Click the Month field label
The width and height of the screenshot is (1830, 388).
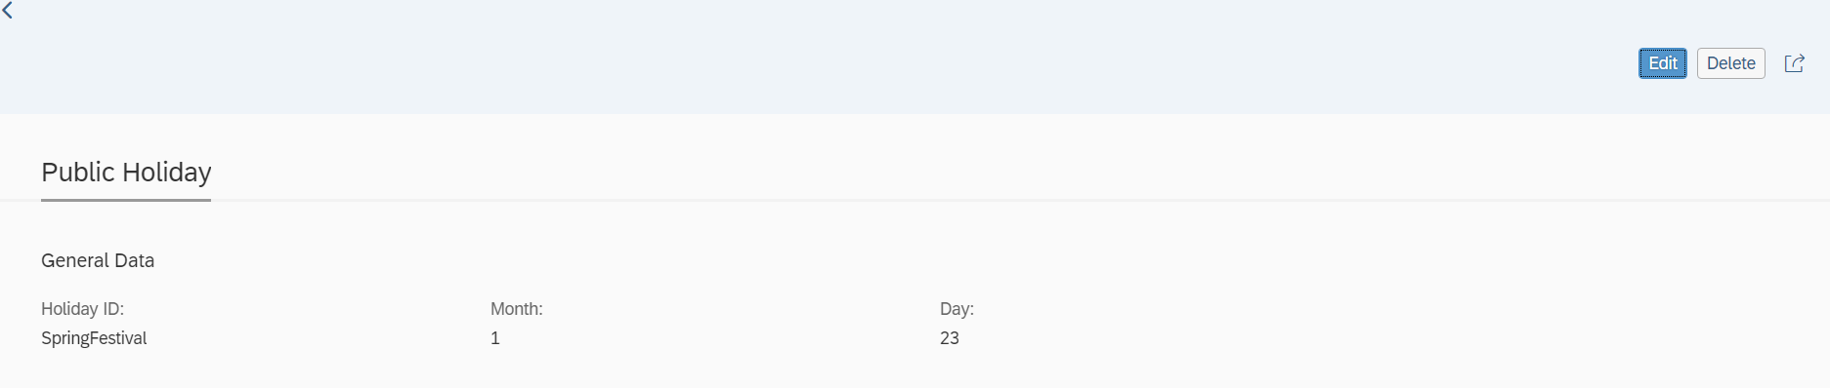click(x=517, y=309)
